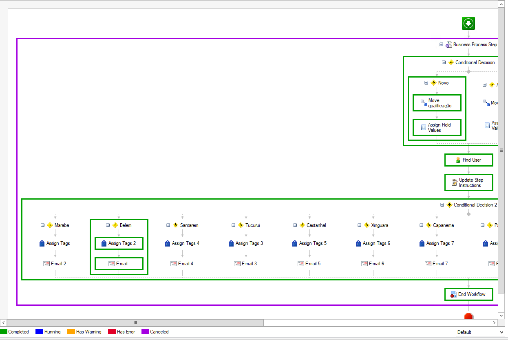Screen dimensions: 508x340
Task: Select the Assign Tags 2 label
Action: pyautogui.click(x=122, y=243)
